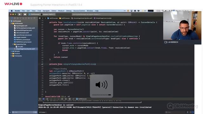This screenshot has width=203, height=114.
Task: Go forward in editor history
Action: (x=45, y=18)
